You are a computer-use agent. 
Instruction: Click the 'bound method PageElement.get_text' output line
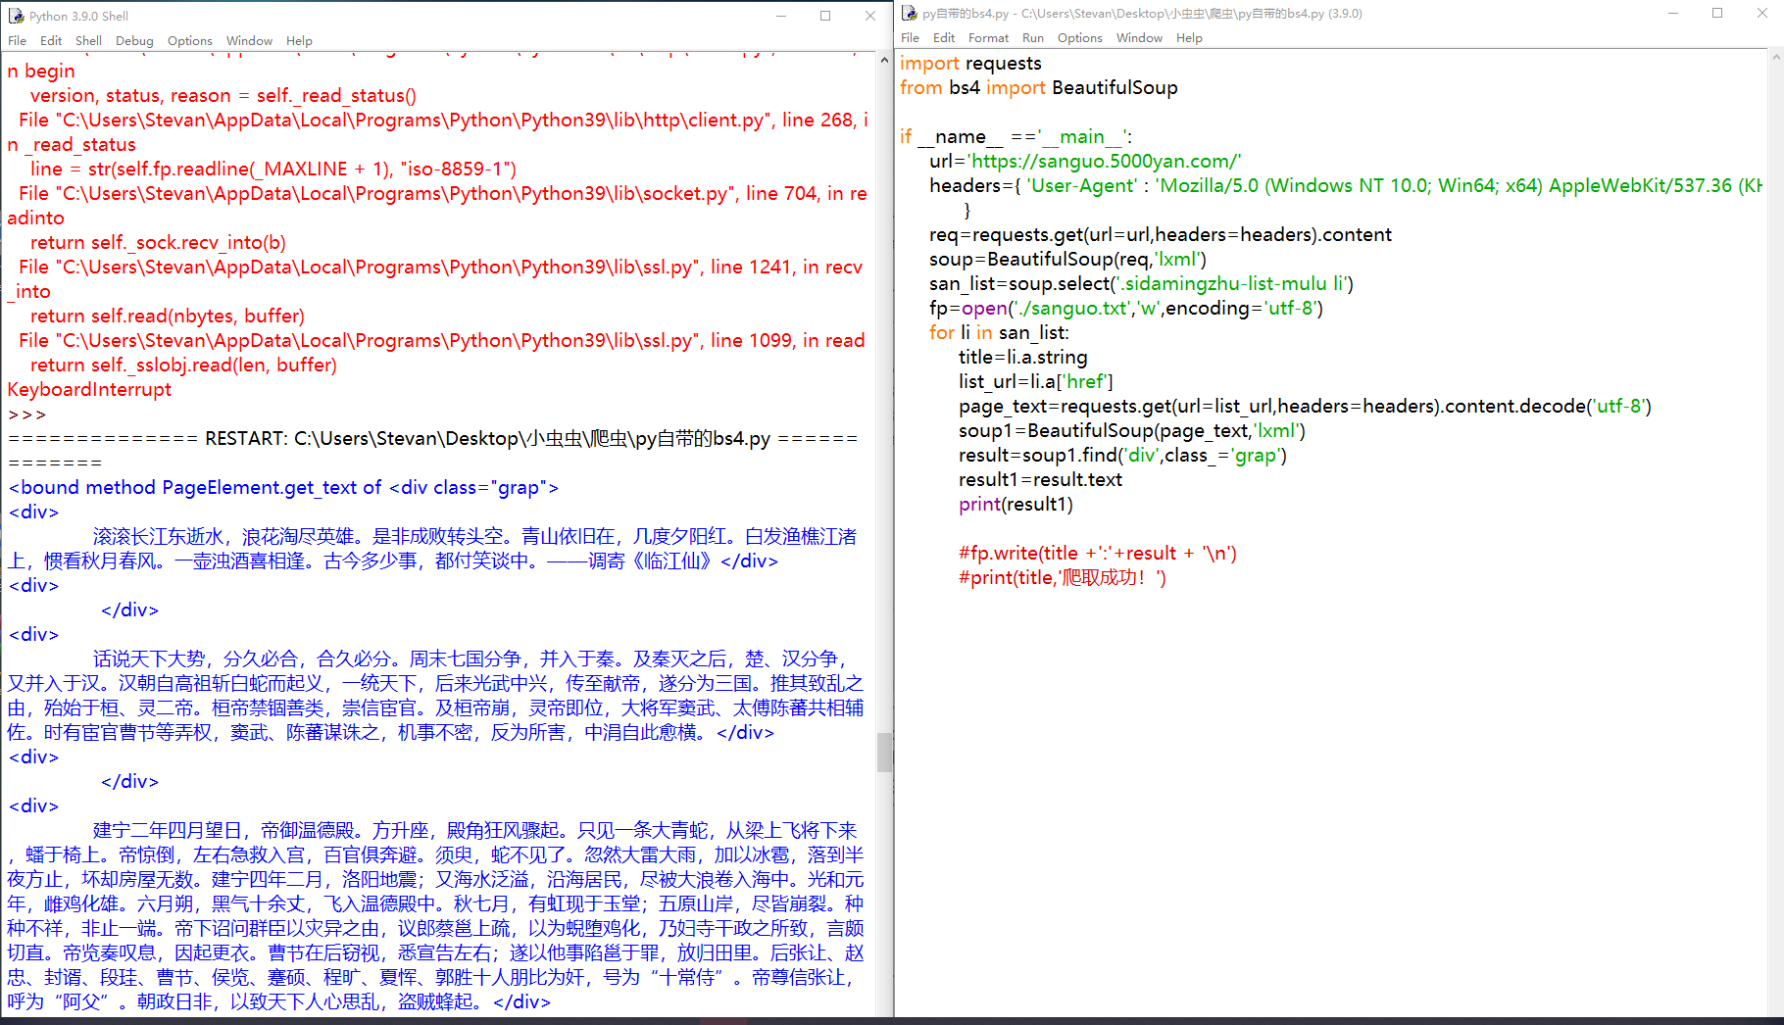click(283, 487)
